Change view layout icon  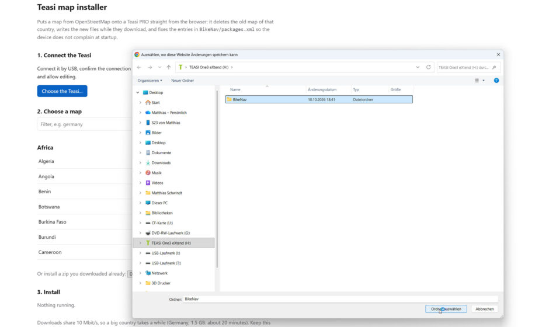coord(477,81)
